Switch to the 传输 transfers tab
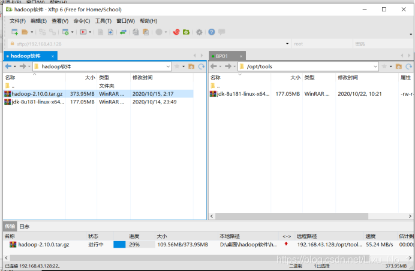Image resolution: width=415 pixels, height=271 pixels. (x=10, y=226)
